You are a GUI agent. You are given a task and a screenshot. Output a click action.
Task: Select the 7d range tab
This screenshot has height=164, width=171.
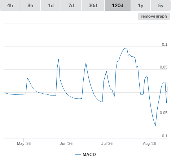point(71,5)
